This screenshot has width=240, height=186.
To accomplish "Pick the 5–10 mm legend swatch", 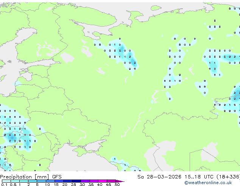I will pyautogui.click(x=41, y=181).
